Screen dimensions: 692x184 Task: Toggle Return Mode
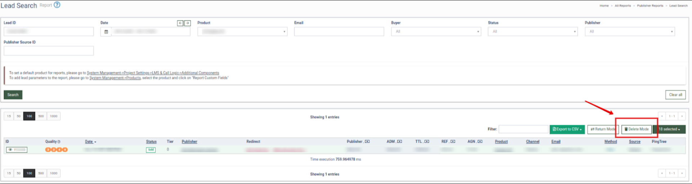click(603, 129)
